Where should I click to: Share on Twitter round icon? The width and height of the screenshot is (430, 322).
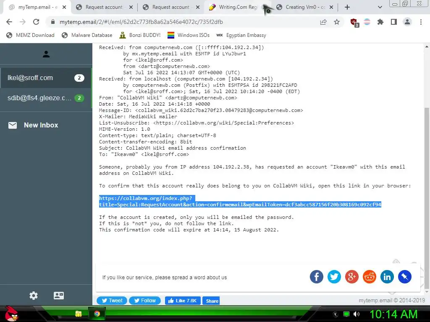(334, 277)
